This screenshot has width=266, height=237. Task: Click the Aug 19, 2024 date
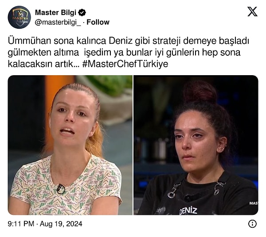click(61, 224)
